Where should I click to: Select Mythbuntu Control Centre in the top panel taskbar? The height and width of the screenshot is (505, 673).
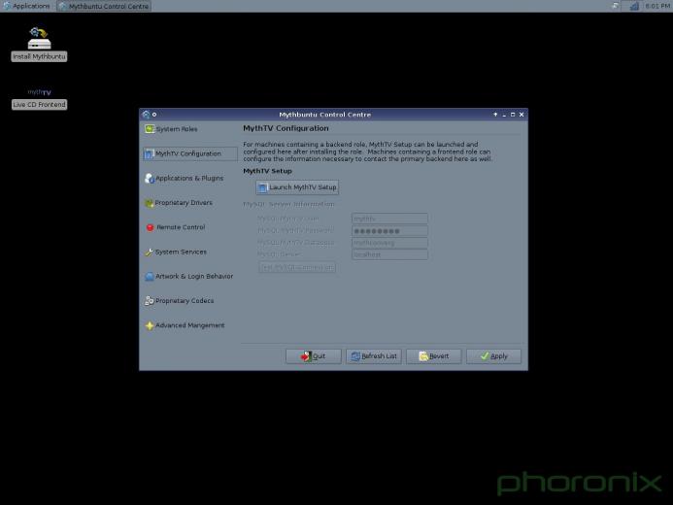click(x=104, y=7)
